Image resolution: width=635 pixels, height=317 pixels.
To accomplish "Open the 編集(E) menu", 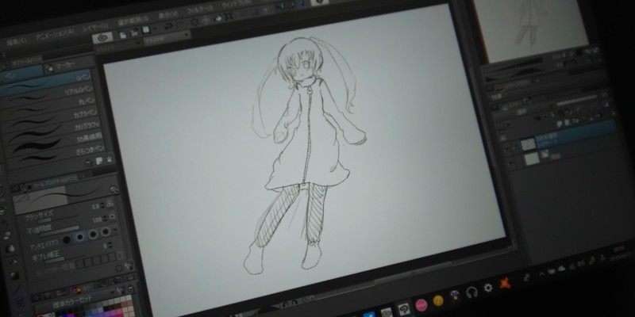I will point(17,42).
